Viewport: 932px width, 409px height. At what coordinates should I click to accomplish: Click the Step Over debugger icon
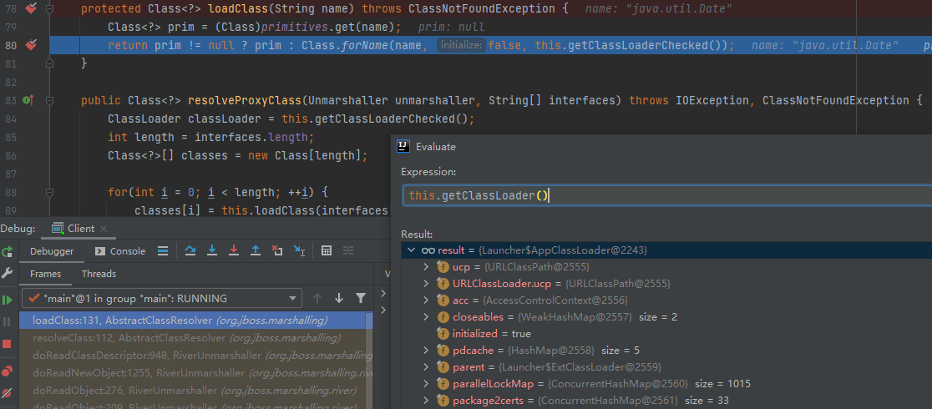click(190, 250)
